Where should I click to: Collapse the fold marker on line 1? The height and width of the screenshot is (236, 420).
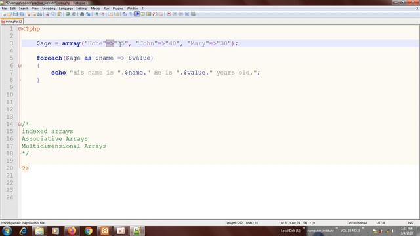[20, 29]
